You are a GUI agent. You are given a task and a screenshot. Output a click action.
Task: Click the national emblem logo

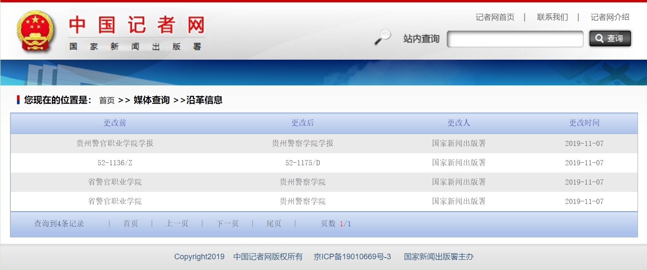click(36, 32)
